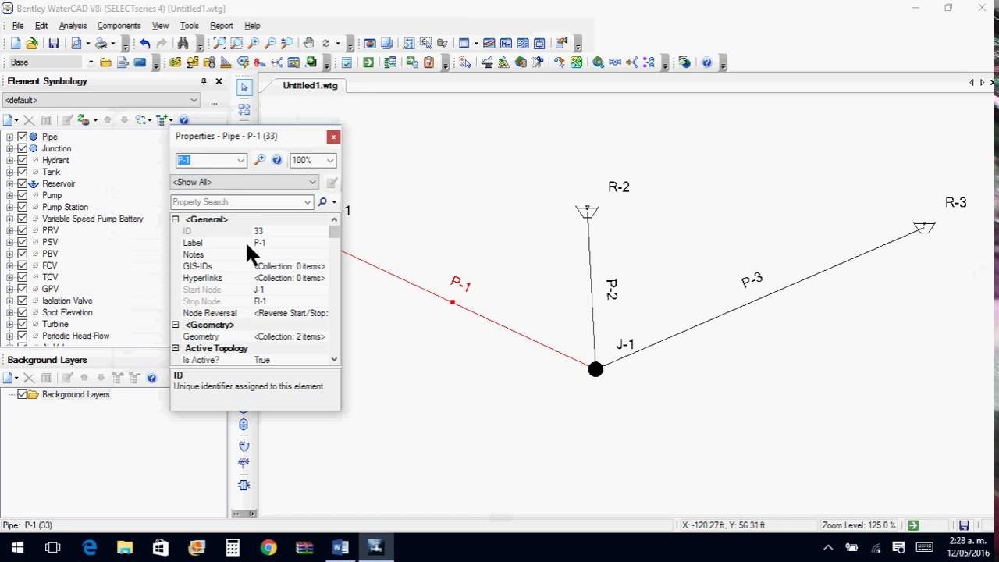Click the P-1 pipe label on drawing

461,284
